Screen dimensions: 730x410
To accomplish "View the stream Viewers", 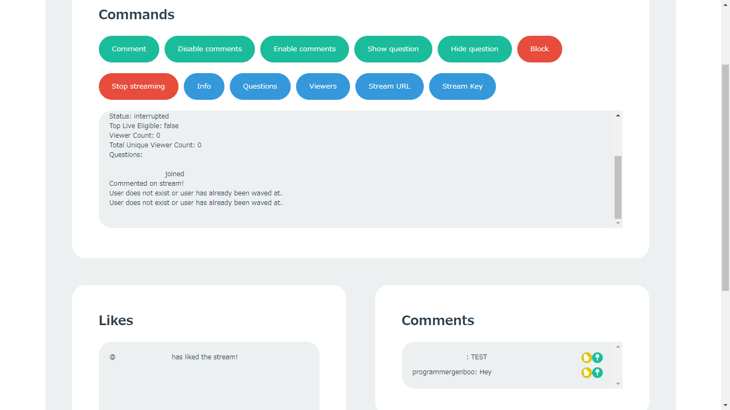I will [323, 86].
